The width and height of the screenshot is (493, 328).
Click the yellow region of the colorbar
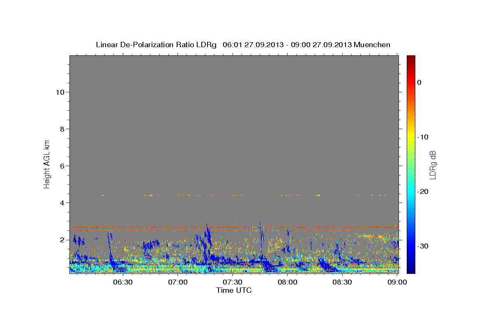tap(411, 135)
